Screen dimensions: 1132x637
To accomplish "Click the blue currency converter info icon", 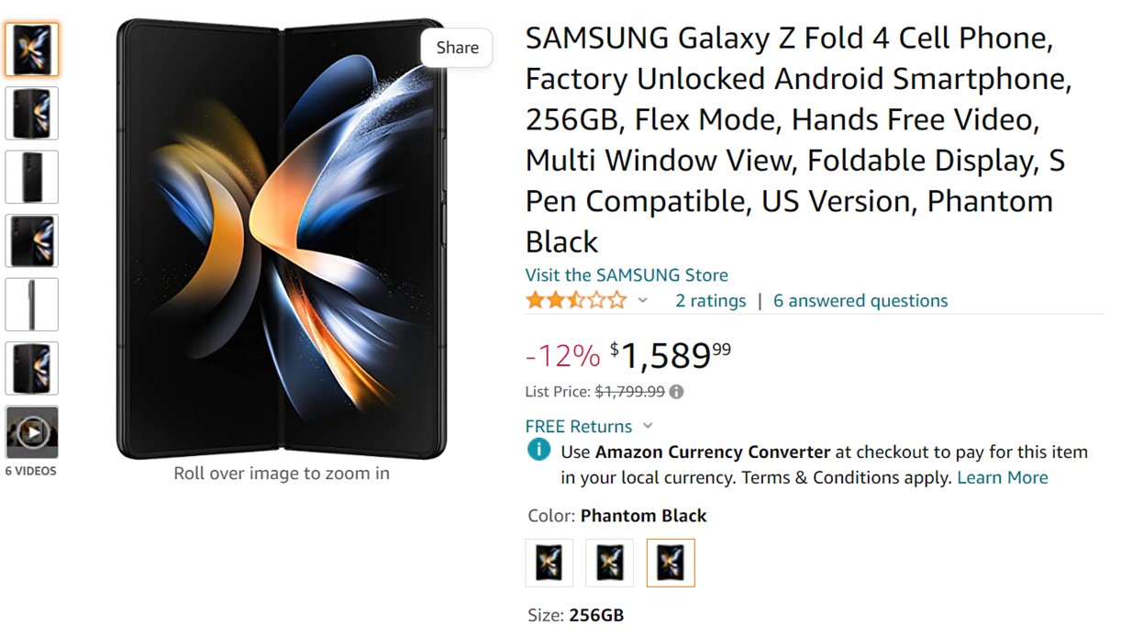I will click(x=538, y=451).
